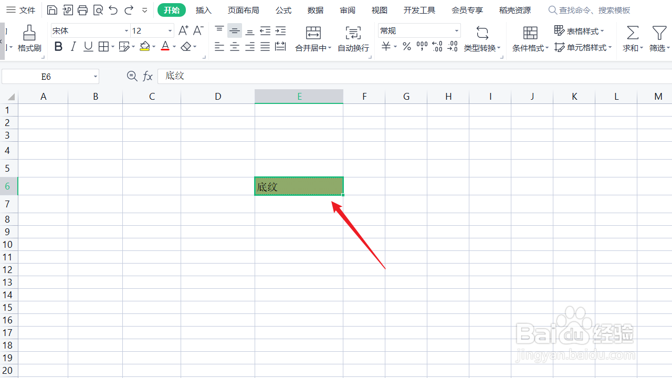Open quick access toolbar customize arrow

(145, 10)
